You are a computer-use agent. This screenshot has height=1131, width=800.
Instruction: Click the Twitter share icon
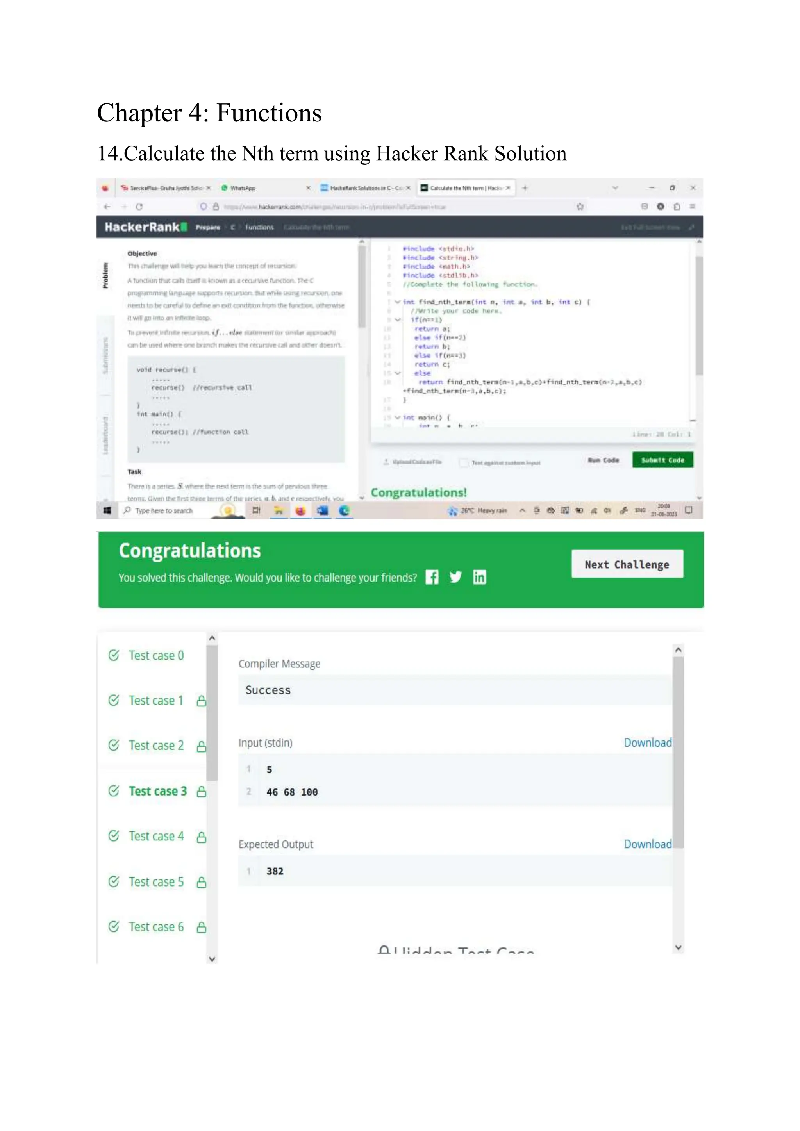pos(455,577)
